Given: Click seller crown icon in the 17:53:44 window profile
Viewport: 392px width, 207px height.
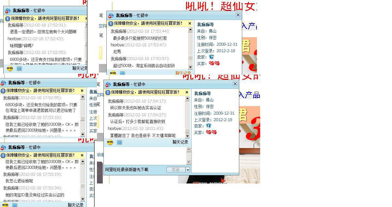Looking at the screenshot, I should coord(212,57).
